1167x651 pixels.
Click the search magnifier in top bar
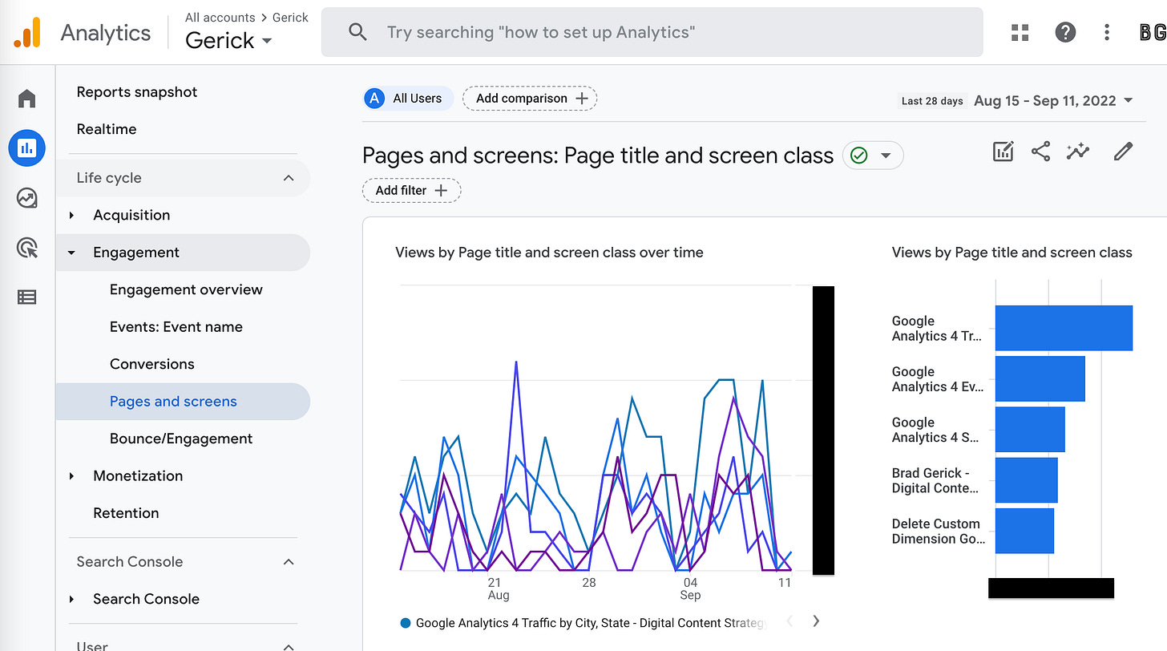point(357,32)
